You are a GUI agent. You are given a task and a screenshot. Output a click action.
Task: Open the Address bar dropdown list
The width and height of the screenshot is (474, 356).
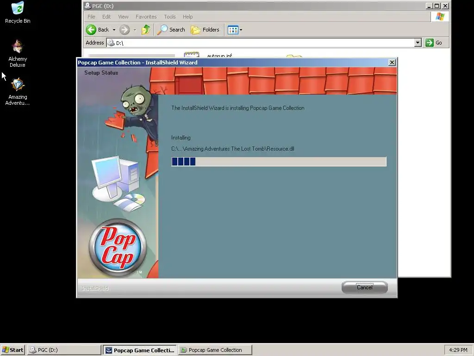(418, 43)
